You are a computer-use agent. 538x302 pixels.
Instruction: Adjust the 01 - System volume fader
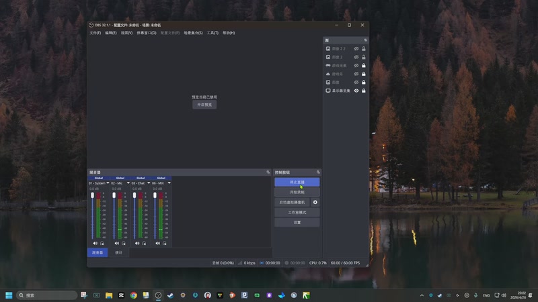92,195
